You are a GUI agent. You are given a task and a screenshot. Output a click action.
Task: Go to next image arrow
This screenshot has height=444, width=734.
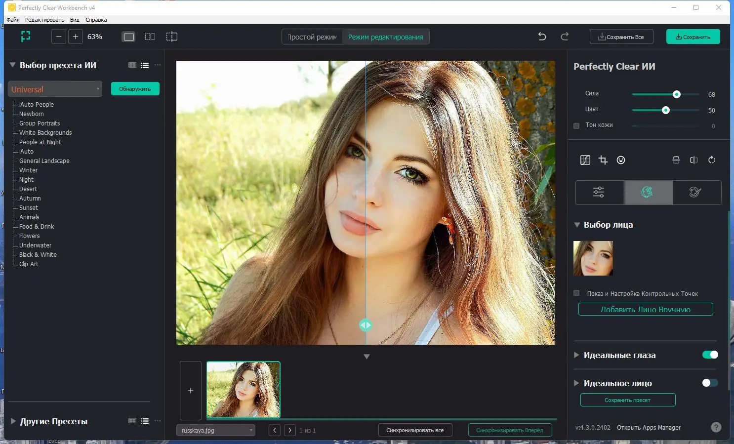(x=290, y=430)
